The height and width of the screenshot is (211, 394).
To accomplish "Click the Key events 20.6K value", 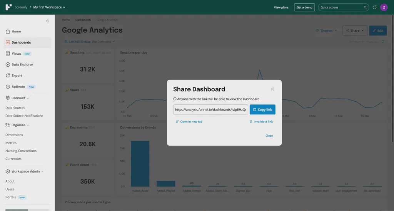I will (x=87, y=144).
